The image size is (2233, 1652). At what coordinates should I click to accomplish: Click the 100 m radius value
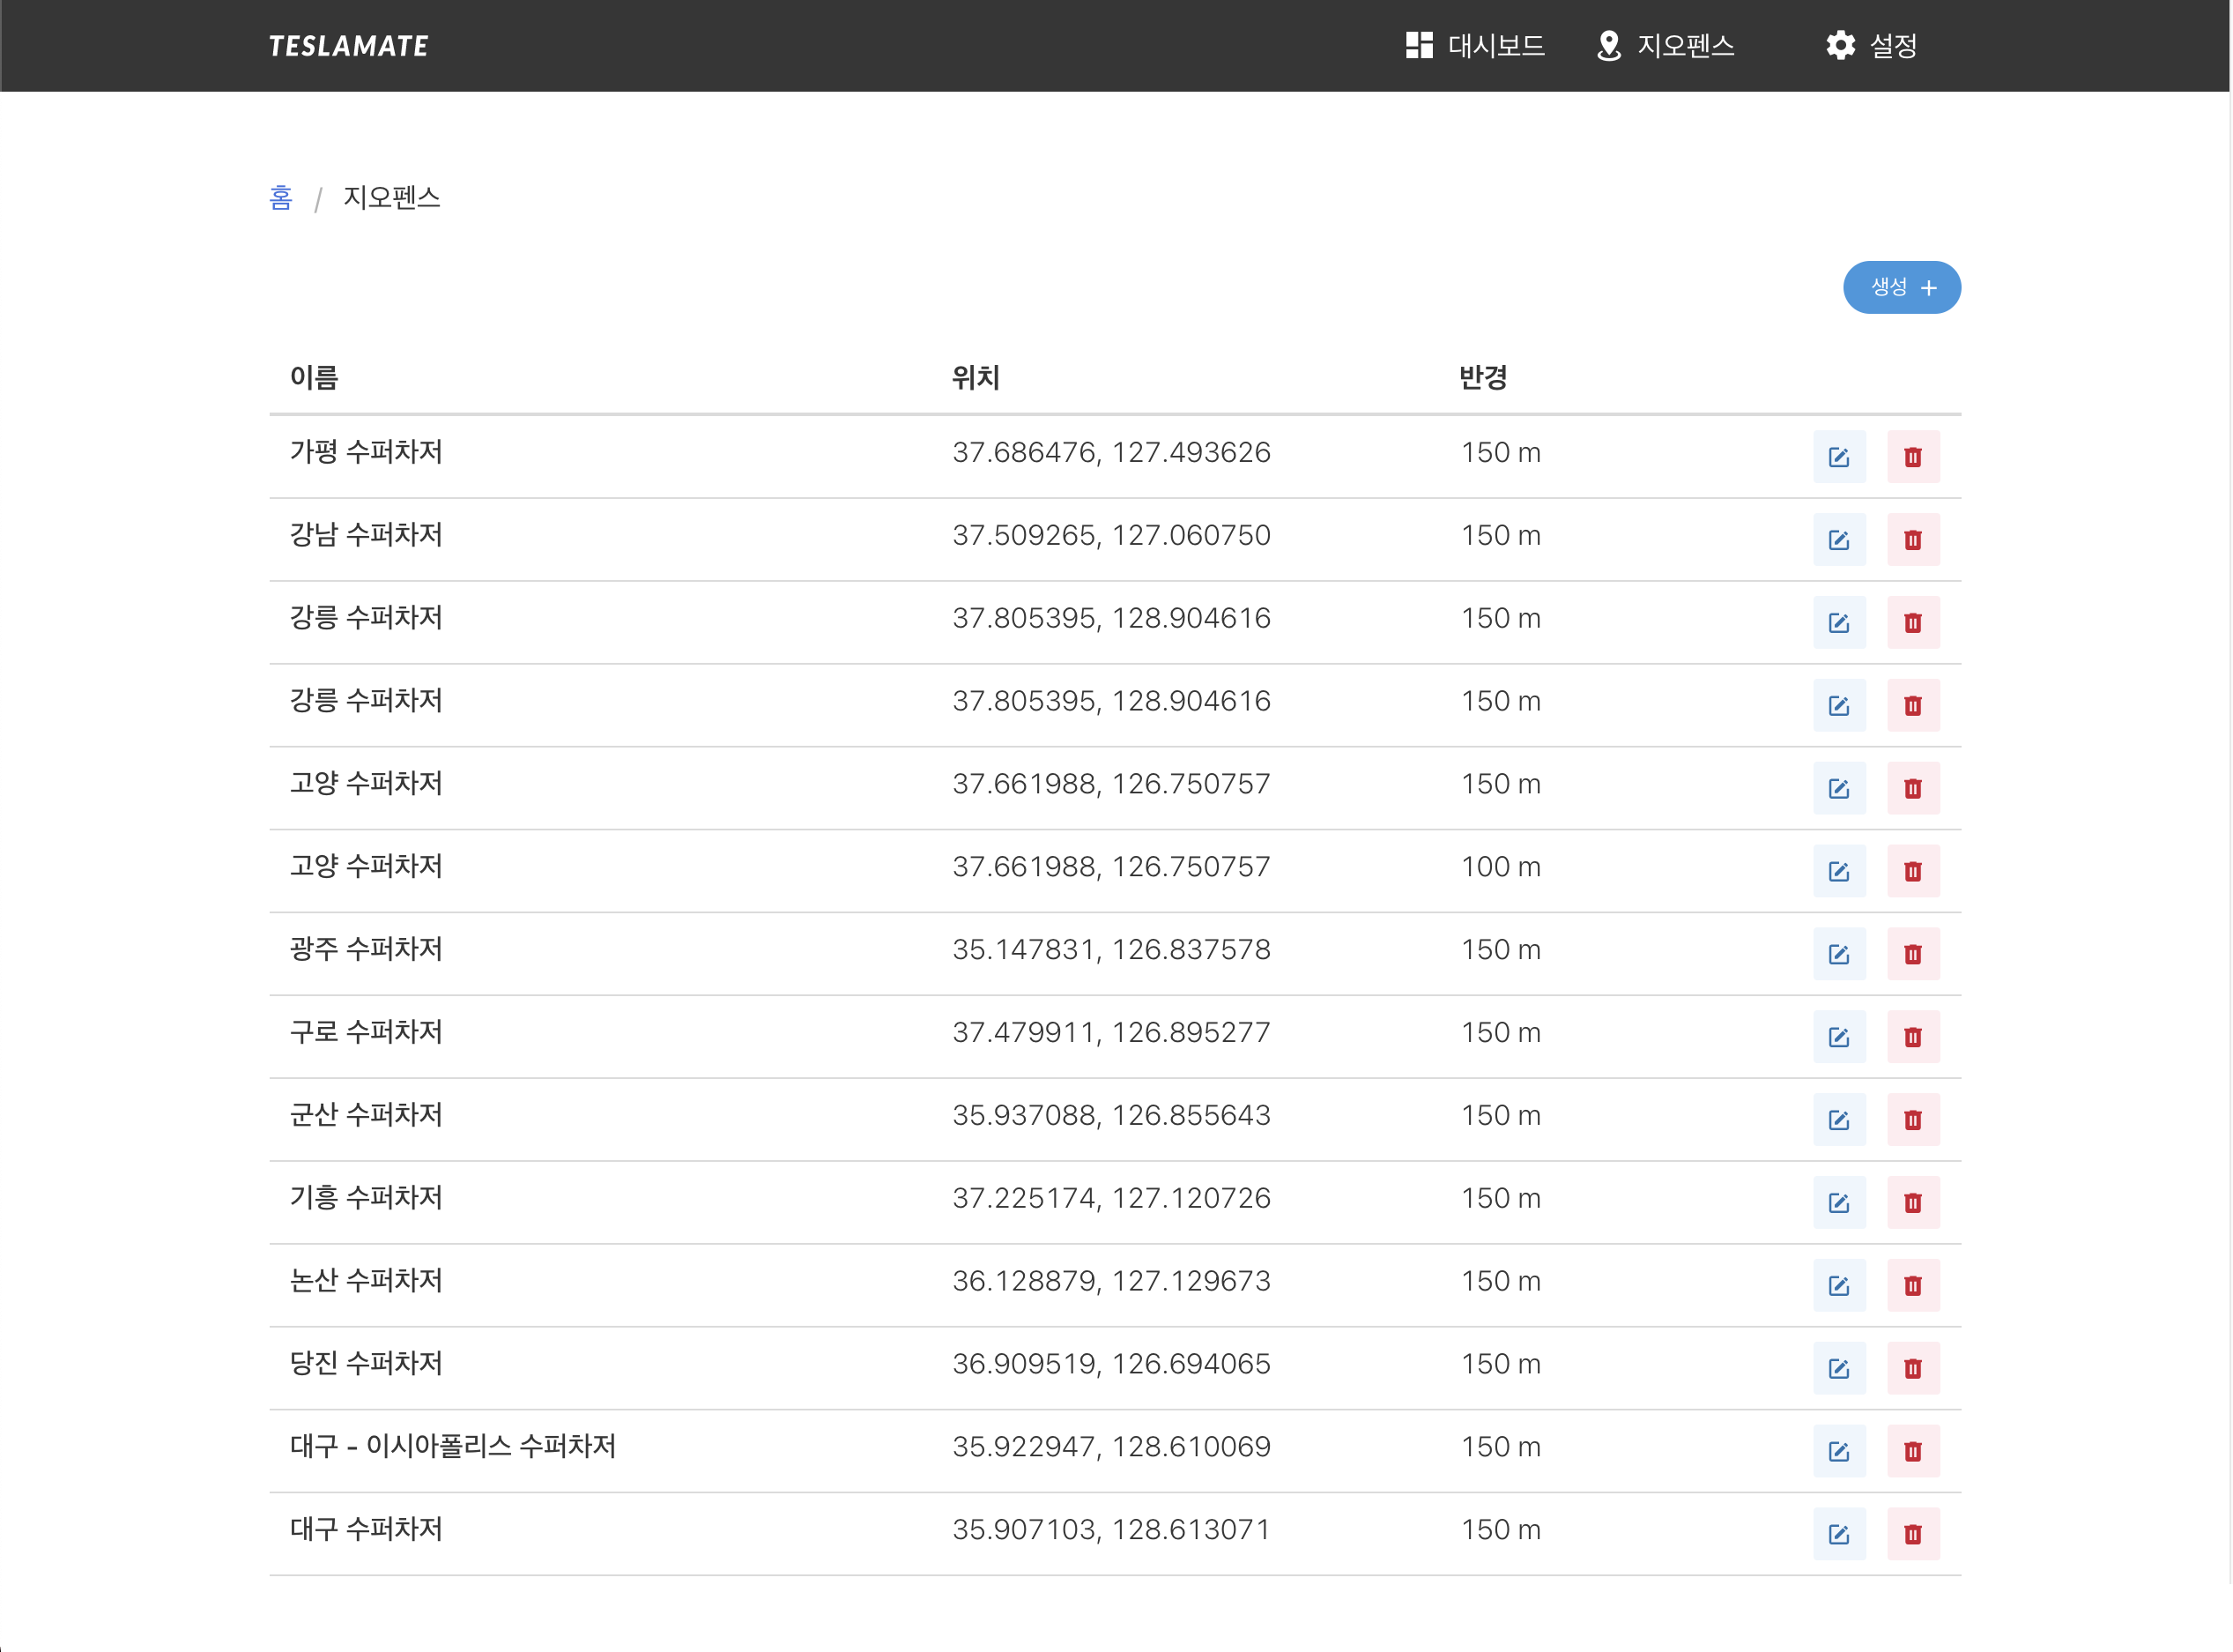pos(1502,867)
